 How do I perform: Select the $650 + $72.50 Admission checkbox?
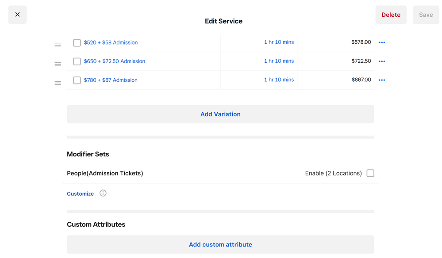point(77,61)
